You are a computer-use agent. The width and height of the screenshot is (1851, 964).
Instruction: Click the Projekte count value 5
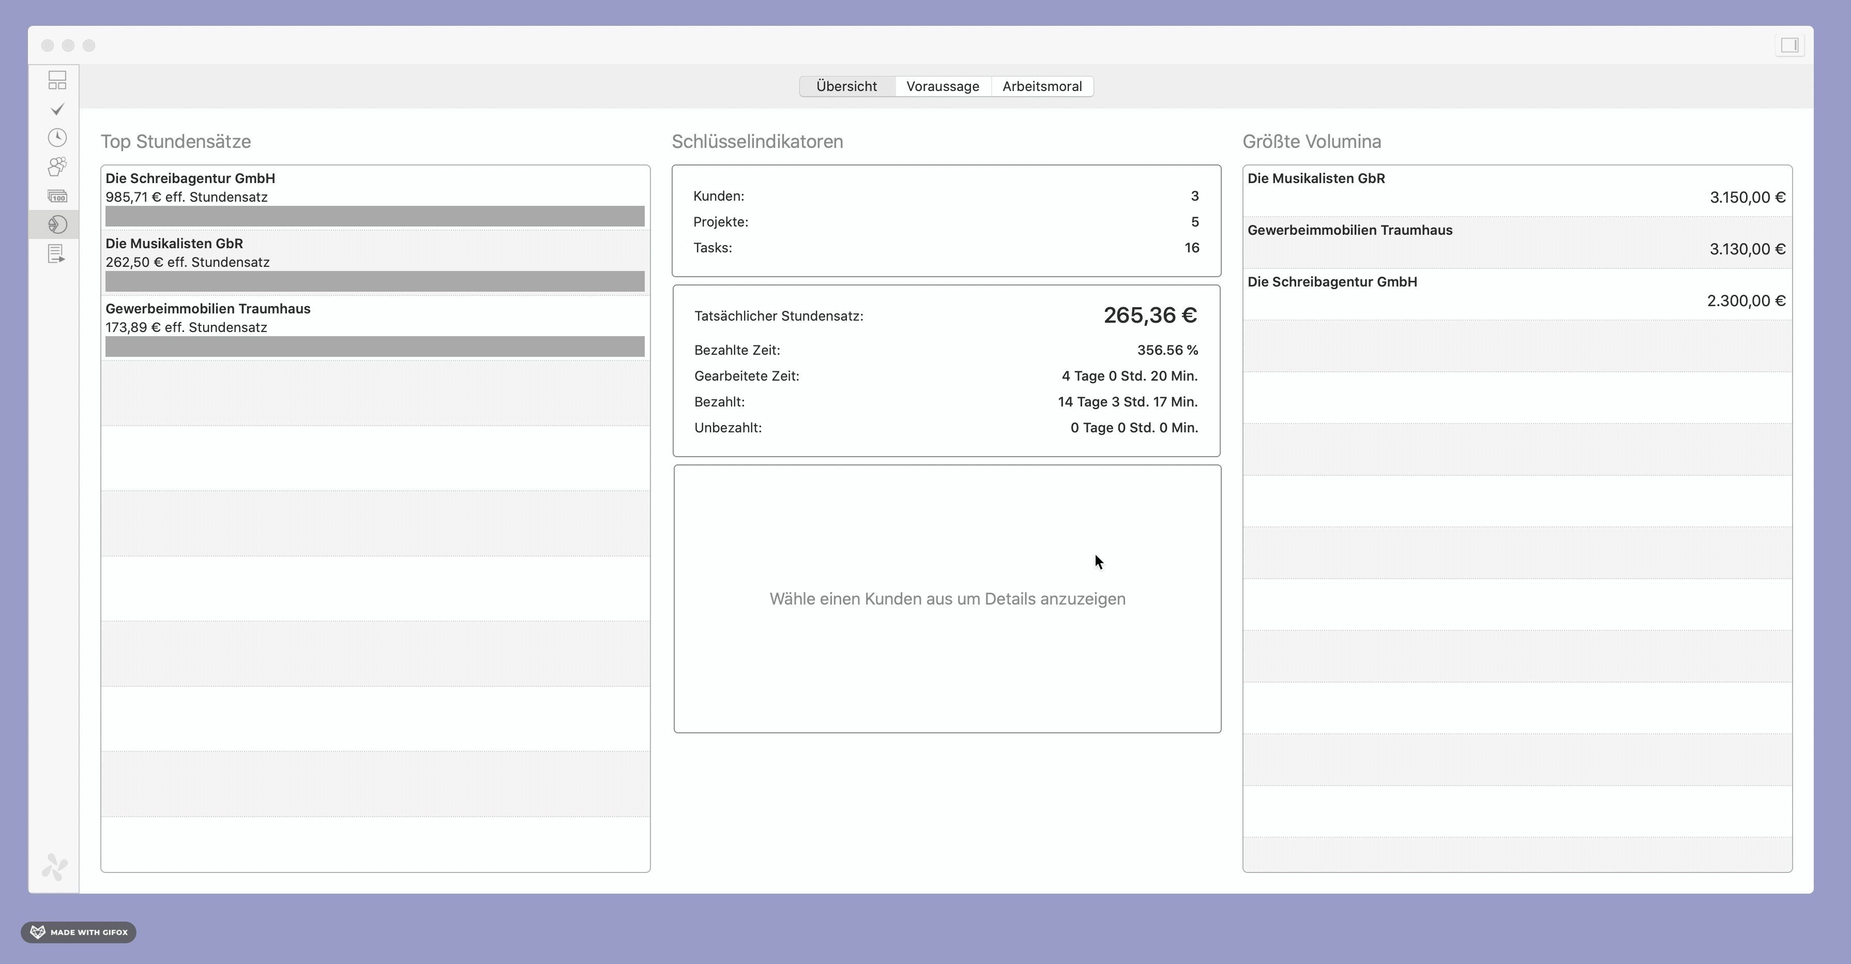coord(1195,222)
